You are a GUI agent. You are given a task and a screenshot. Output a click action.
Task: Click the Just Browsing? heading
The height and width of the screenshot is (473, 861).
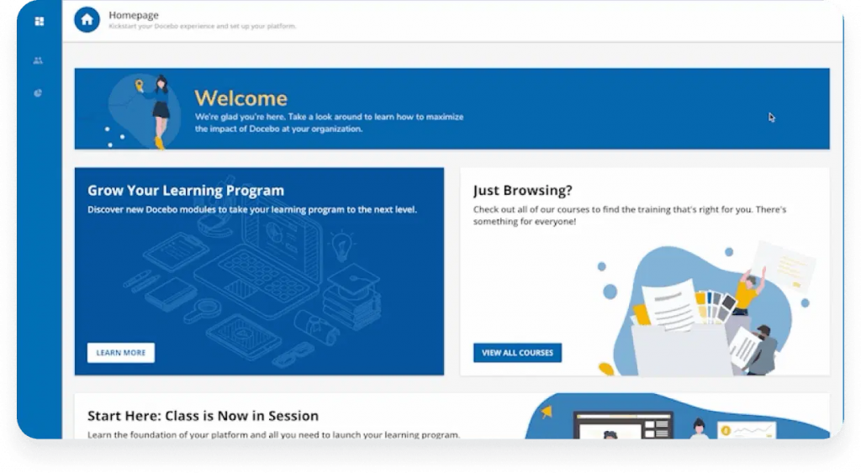(x=522, y=191)
